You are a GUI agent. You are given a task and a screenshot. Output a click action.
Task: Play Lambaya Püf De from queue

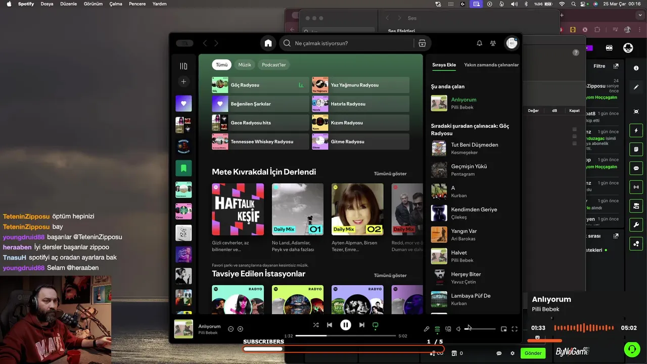(474, 299)
